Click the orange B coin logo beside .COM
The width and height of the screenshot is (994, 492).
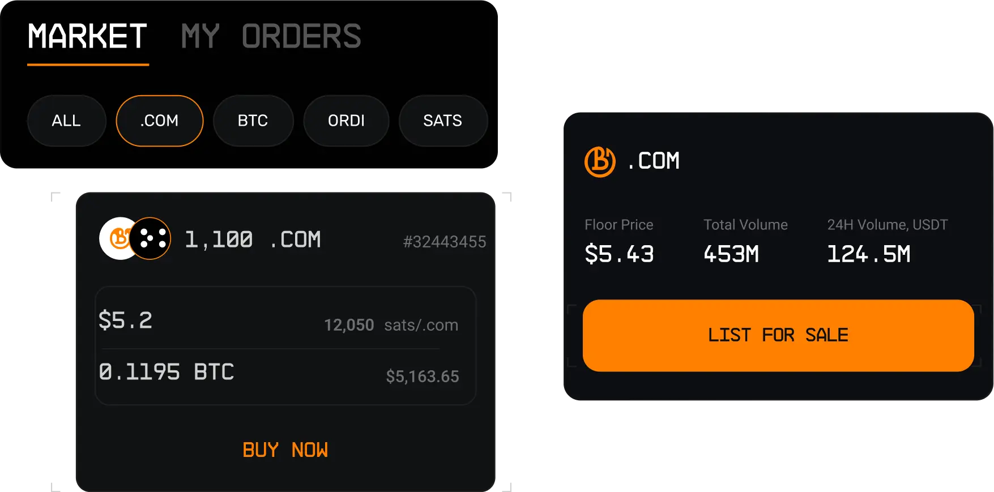pos(600,161)
